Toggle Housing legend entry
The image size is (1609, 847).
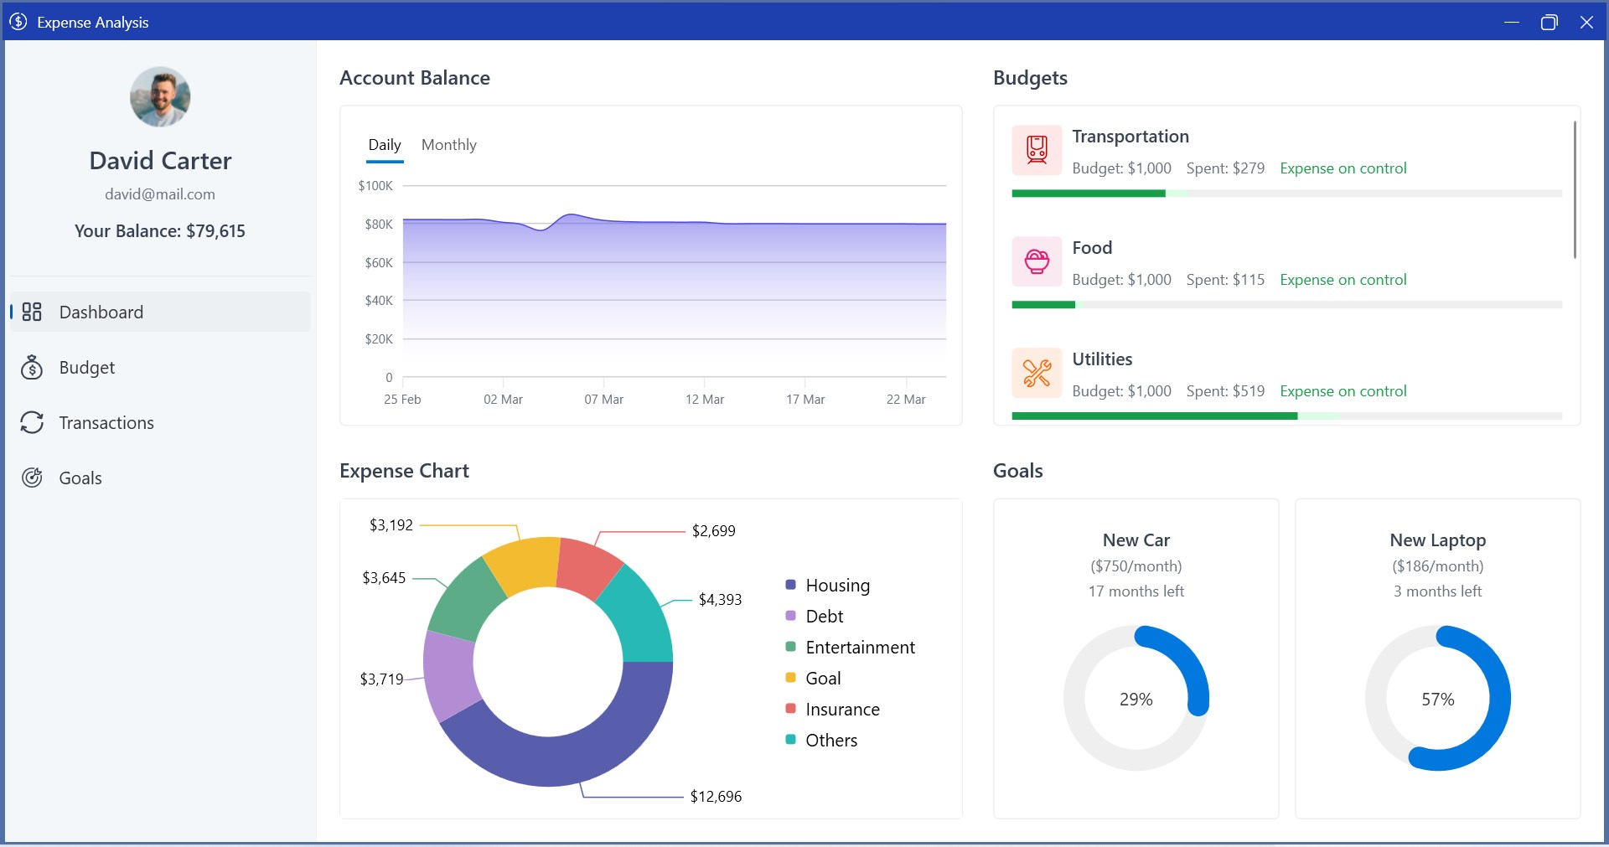coord(828,585)
